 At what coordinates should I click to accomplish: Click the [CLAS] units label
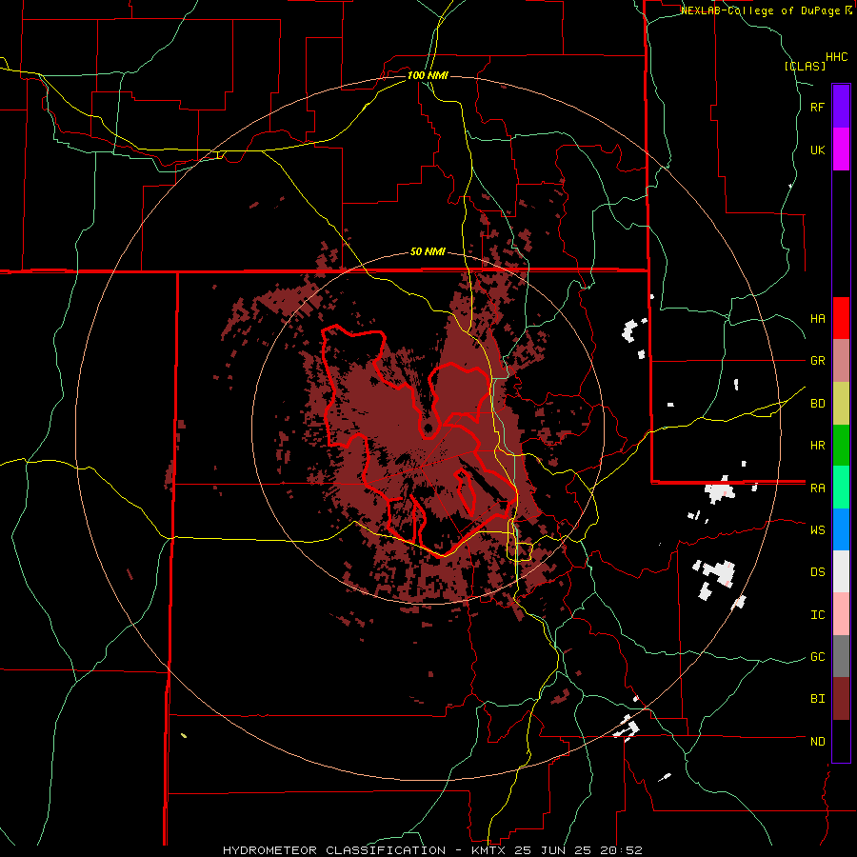(805, 66)
